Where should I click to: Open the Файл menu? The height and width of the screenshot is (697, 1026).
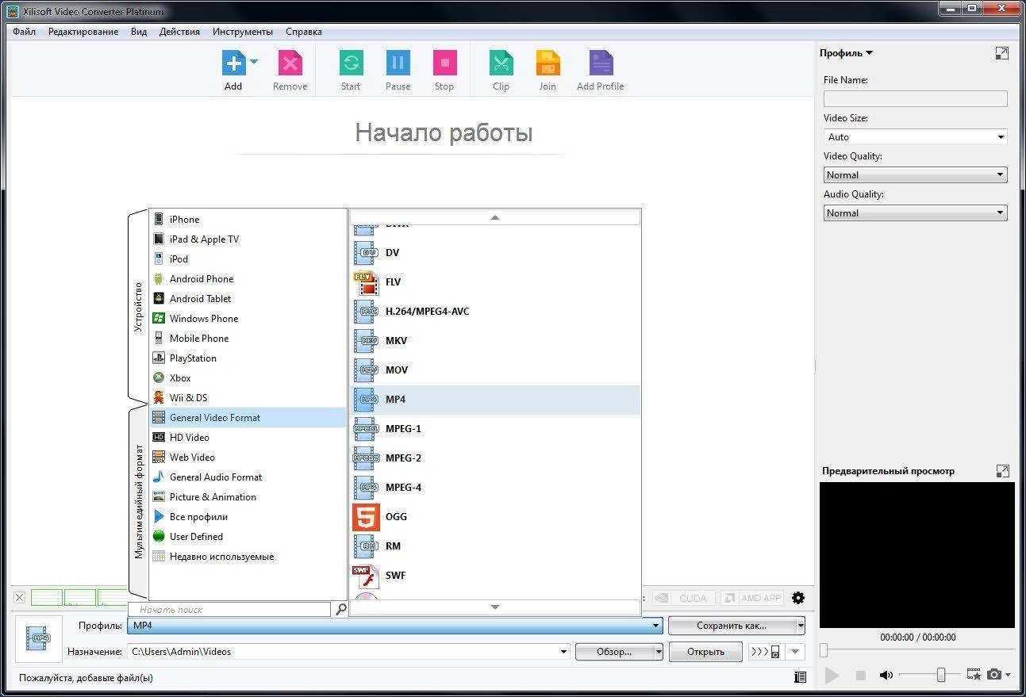point(24,32)
